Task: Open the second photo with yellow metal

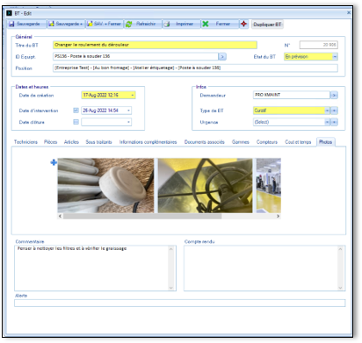Action: click(x=206, y=186)
